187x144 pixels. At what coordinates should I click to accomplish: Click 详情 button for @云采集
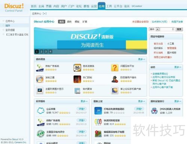pyautogui.click(x=82, y=109)
